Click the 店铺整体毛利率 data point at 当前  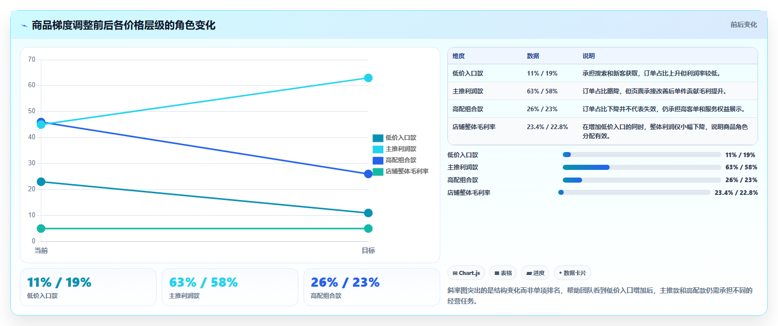point(41,229)
